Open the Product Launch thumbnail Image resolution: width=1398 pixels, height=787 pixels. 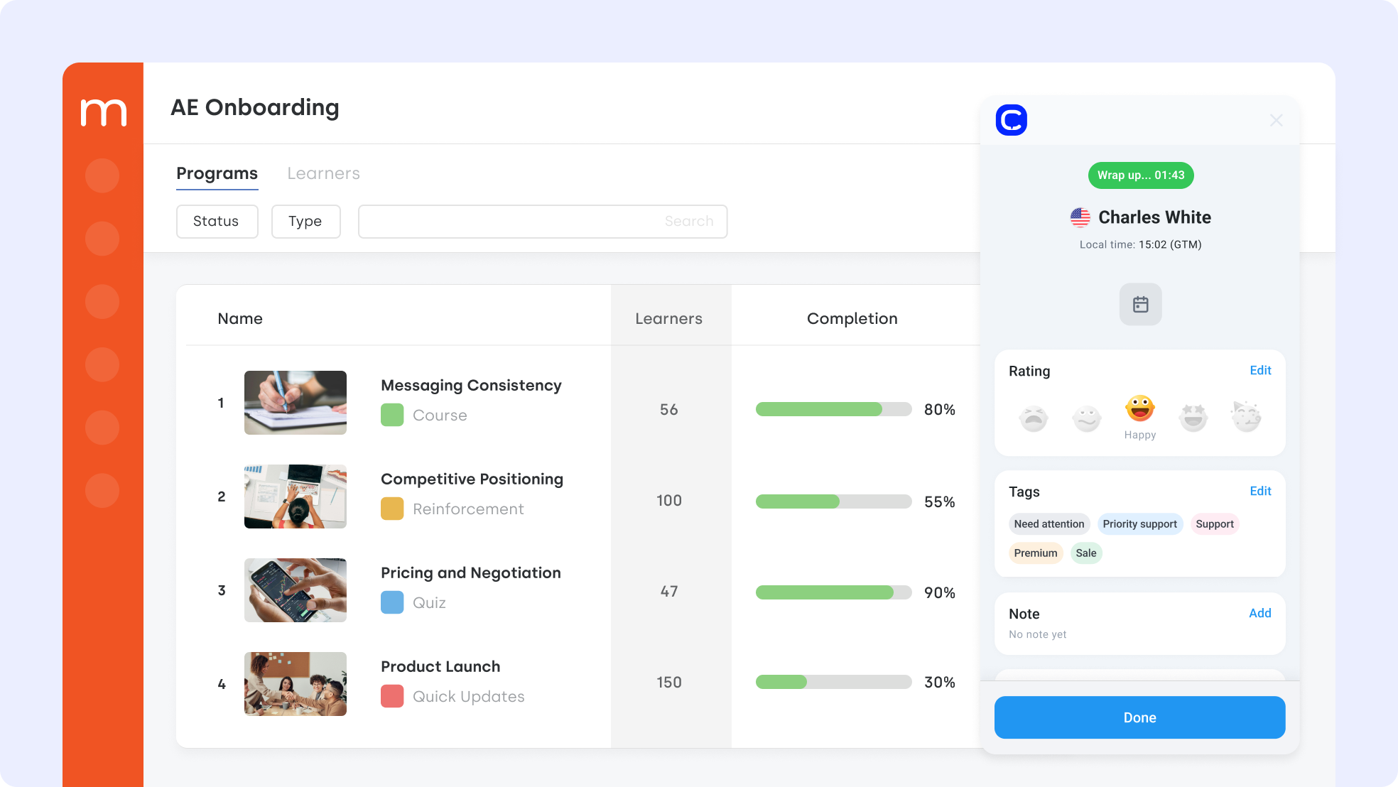(x=296, y=684)
